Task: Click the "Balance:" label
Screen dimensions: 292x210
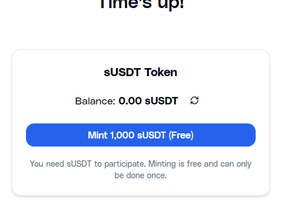Action: pos(95,101)
